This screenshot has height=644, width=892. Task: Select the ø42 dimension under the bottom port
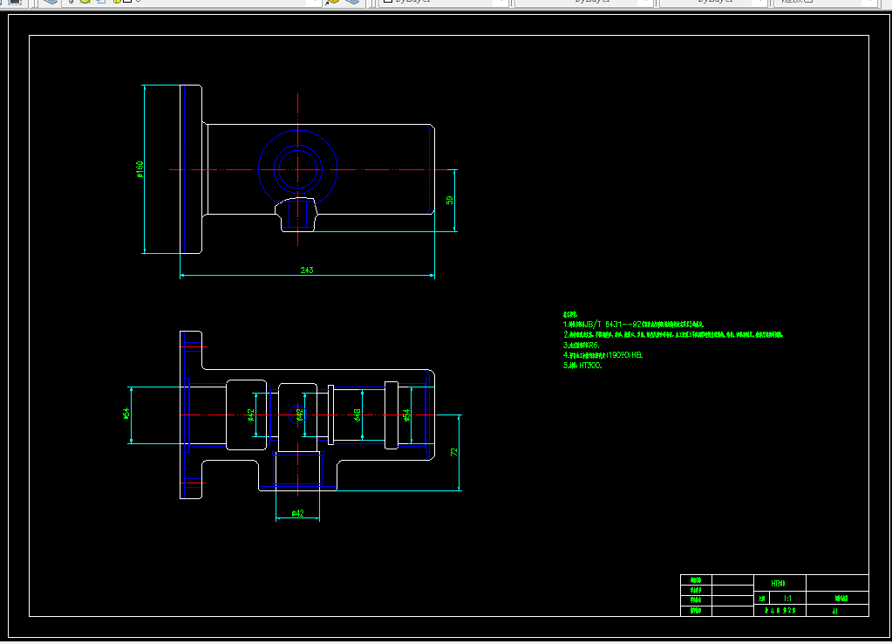click(x=297, y=513)
